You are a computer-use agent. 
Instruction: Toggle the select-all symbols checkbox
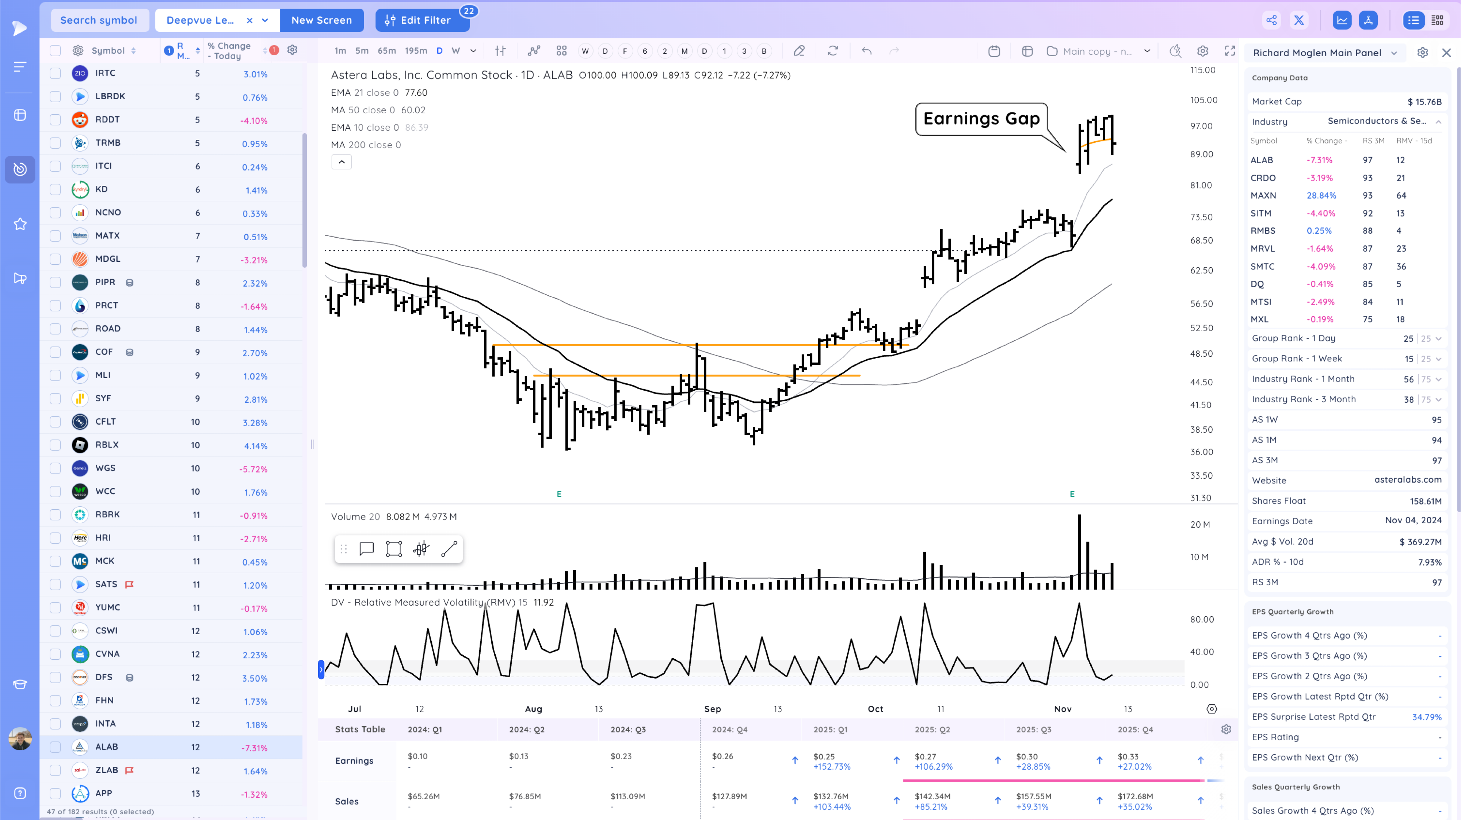coord(55,50)
